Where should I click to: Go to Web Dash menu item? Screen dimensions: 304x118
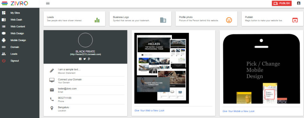point(16,20)
